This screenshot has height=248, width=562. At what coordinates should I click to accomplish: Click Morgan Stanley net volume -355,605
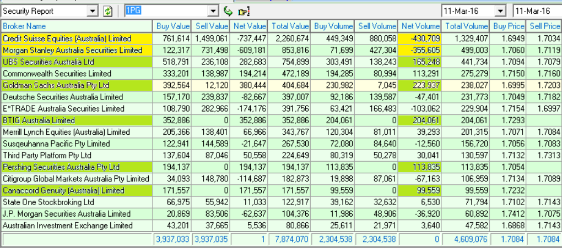click(419, 50)
